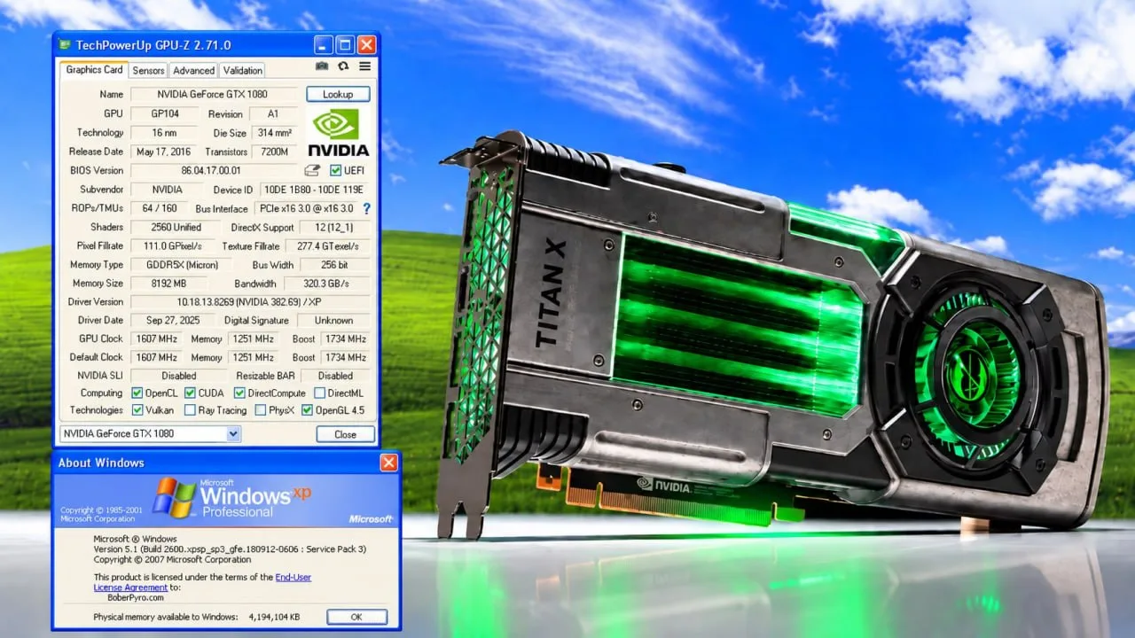
Task: Switch to the Validation tab
Action: (242, 71)
